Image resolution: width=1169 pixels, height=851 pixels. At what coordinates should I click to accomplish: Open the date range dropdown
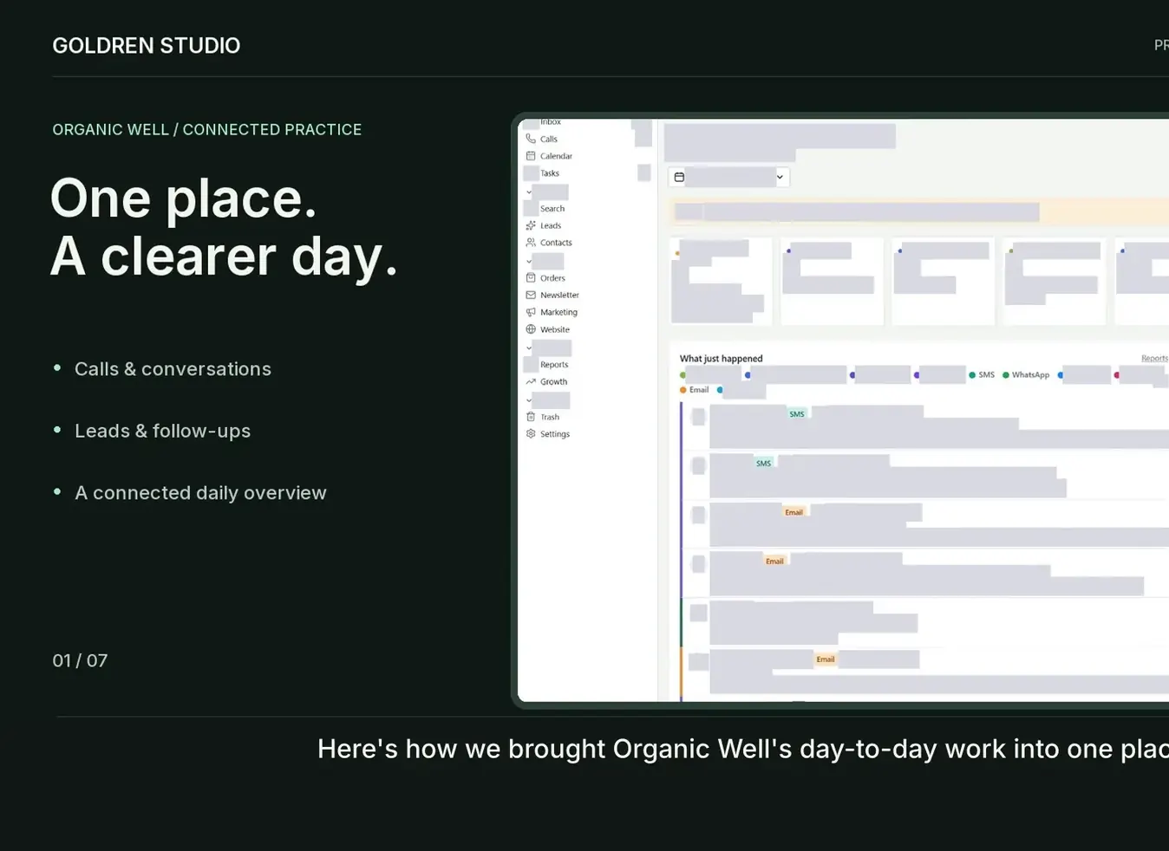point(728,177)
